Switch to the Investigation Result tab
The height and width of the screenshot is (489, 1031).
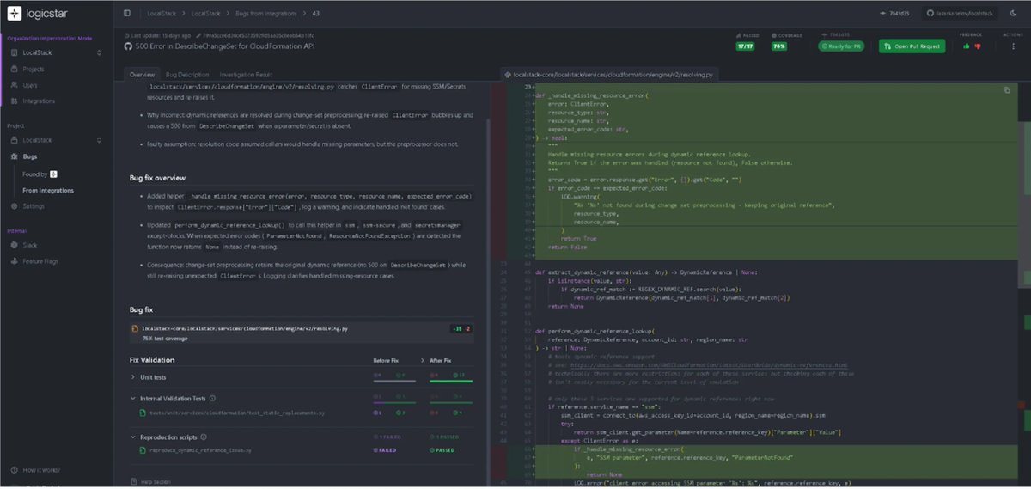(x=246, y=75)
